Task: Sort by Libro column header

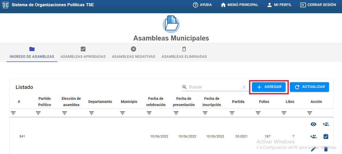Action: coord(290,102)
